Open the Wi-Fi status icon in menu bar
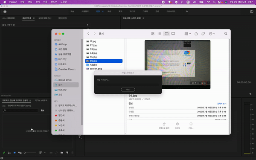The width and height of the screenshot is (256, 160). pos(208,2)
